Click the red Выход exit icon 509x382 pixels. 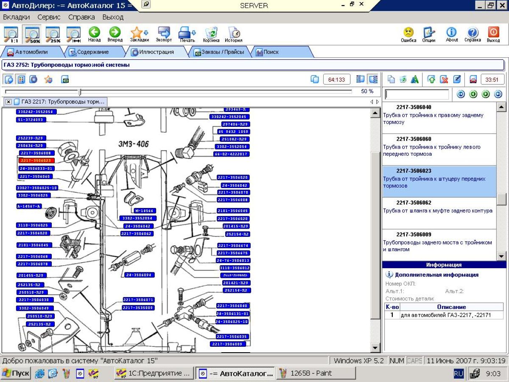pyautogui.click(x=493, y=34)
